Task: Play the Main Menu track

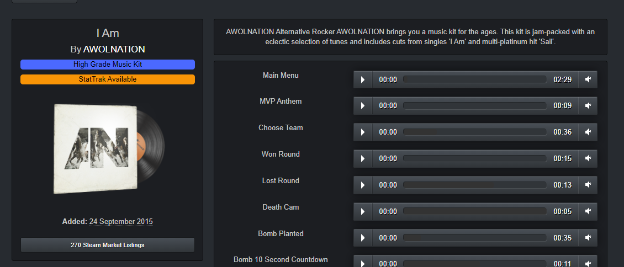Action: [363, 79]
